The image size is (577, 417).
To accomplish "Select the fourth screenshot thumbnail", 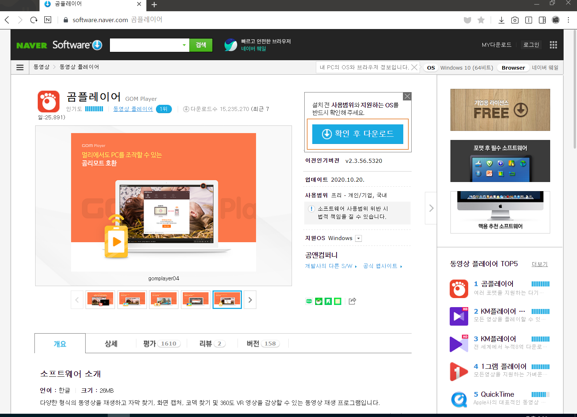I will [x=195, y=300].
